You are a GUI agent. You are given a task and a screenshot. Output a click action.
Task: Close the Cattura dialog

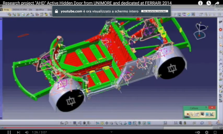pyautogui.click(x=212, y=107)
